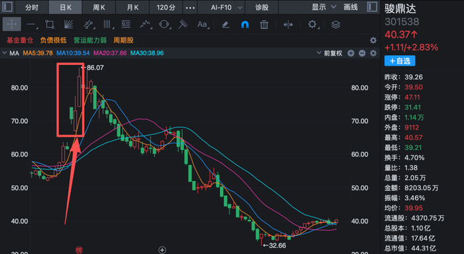Toggle the left sidebar panel icon
Image resolution: width=464 pixels, height=254 pixels.
click(x=7, y=7)
